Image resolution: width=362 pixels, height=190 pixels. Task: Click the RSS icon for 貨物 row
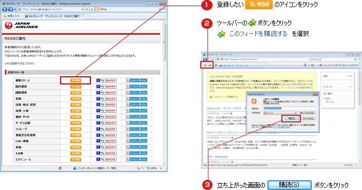click(75, 147)
